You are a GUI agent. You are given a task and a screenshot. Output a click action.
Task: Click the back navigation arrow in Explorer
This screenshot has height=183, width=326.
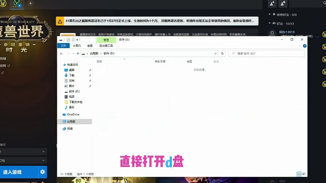click(x=61, y=53)
